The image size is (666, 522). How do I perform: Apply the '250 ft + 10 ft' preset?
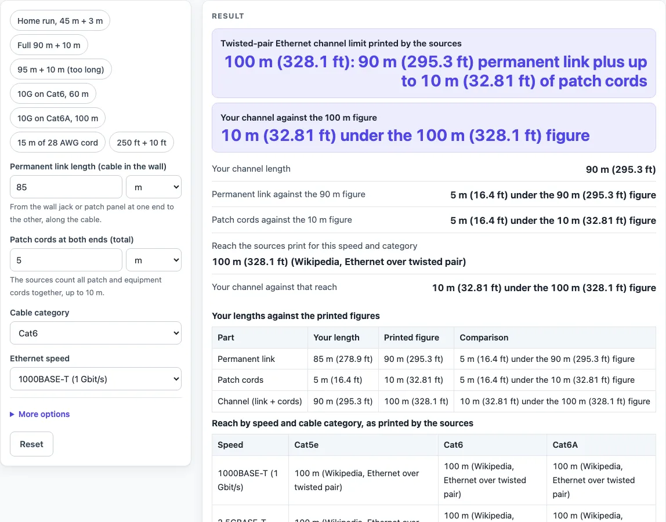click(x=142, y=142)
